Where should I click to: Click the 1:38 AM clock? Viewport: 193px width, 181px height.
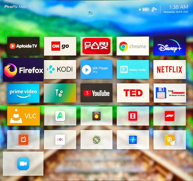click(179, 7)
